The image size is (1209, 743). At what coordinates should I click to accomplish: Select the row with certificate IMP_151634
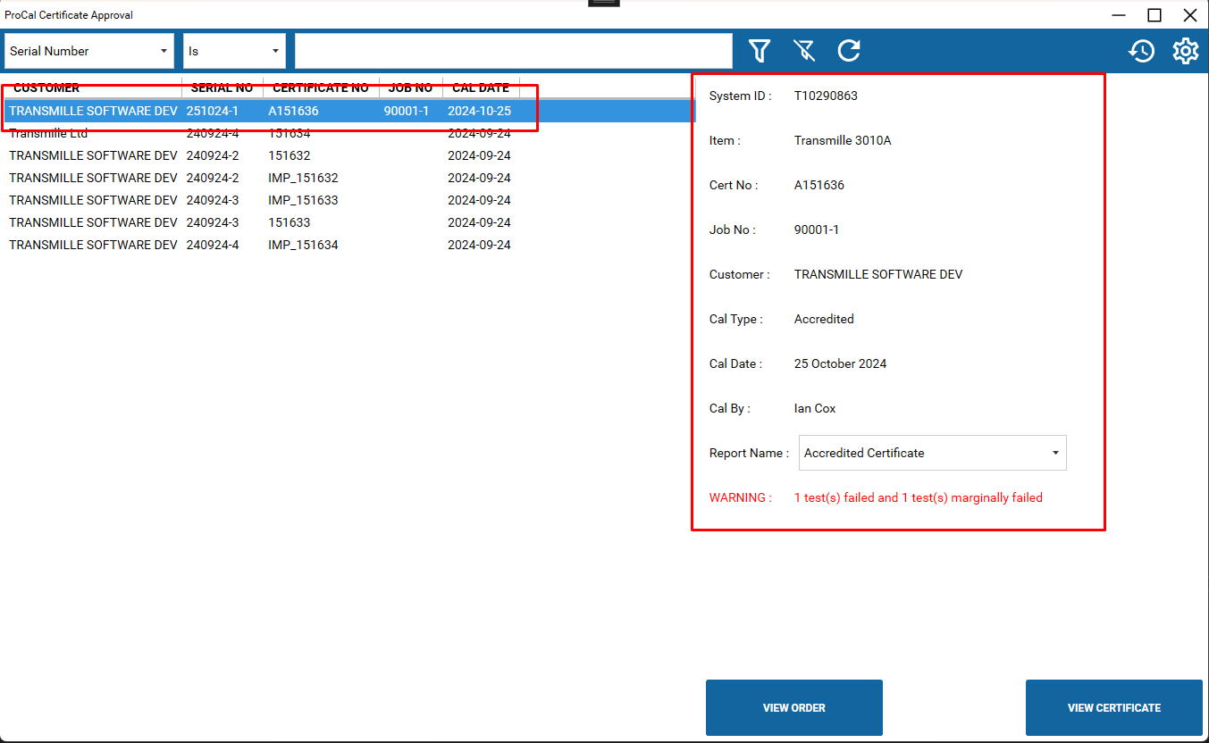click(349, 245)
